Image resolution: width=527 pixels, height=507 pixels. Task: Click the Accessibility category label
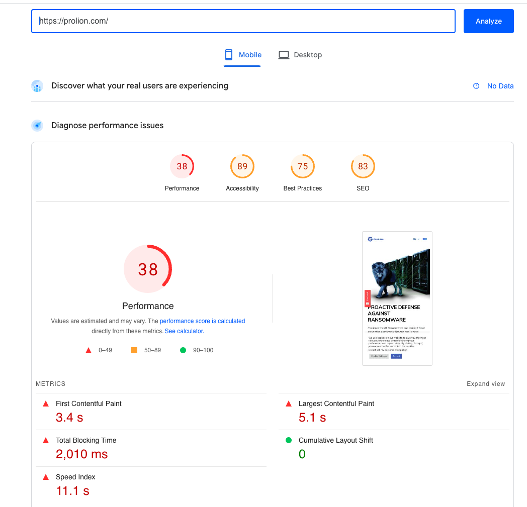(242, 188)
